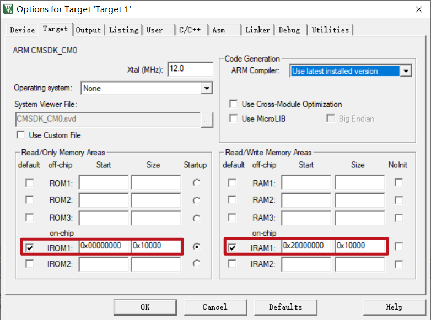
Task: Click the Defaults button
Action: (x=285, y=307)
